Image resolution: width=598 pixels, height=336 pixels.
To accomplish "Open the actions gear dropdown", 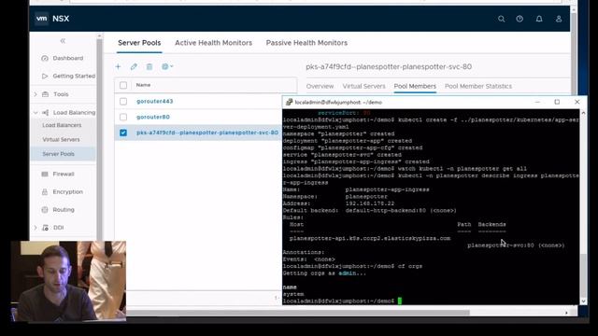I will [x=167, y=66].
